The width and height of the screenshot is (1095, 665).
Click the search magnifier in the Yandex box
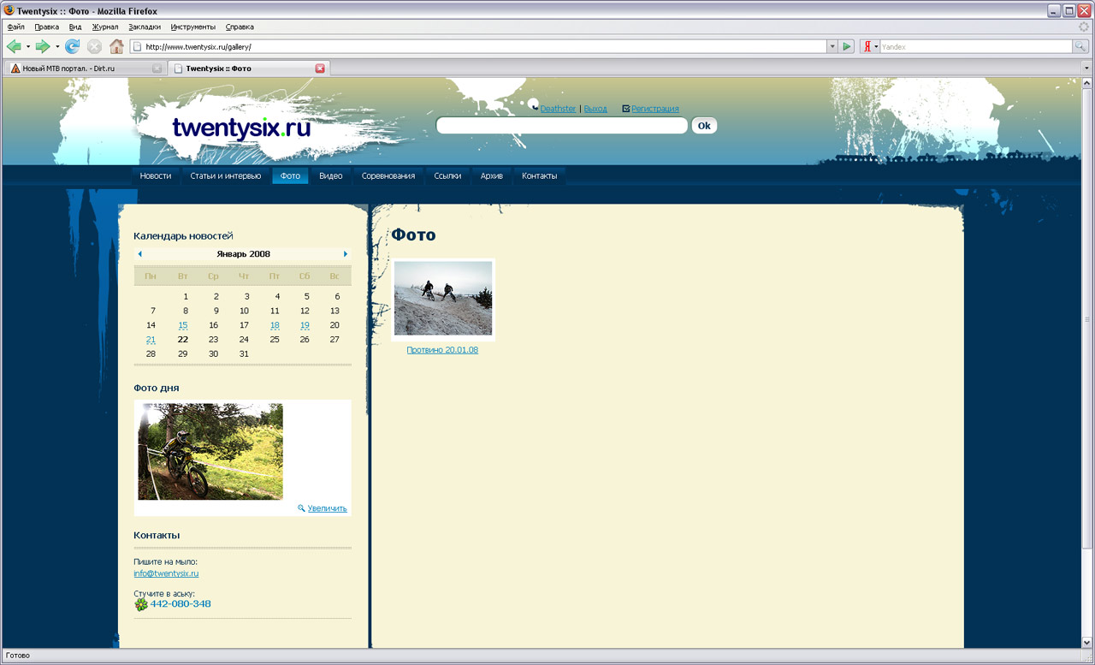pyautogui.click(x=1080, y=46)
